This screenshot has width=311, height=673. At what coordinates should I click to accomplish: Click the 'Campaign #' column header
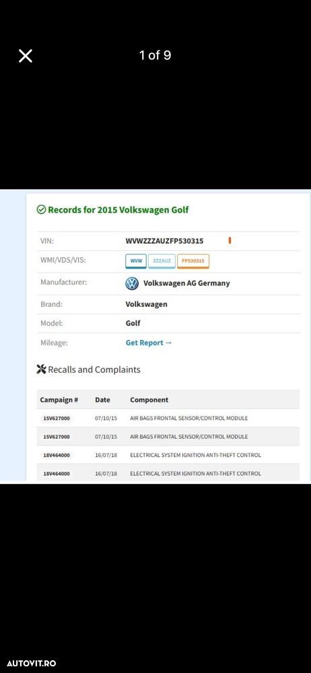coord(59,400)
